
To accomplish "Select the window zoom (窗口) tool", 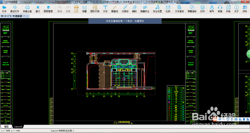I will coord(38,9).
